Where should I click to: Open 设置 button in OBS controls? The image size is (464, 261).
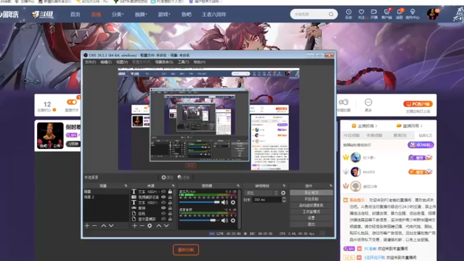[311, 218]
